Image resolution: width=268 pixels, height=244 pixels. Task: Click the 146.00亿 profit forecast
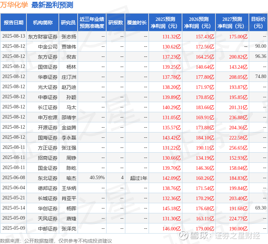pos(172,229)
